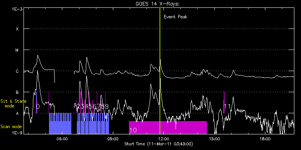Click the Start Time caption below the axis
This screenshot has width=301, height=150.
tap(159, 144)
